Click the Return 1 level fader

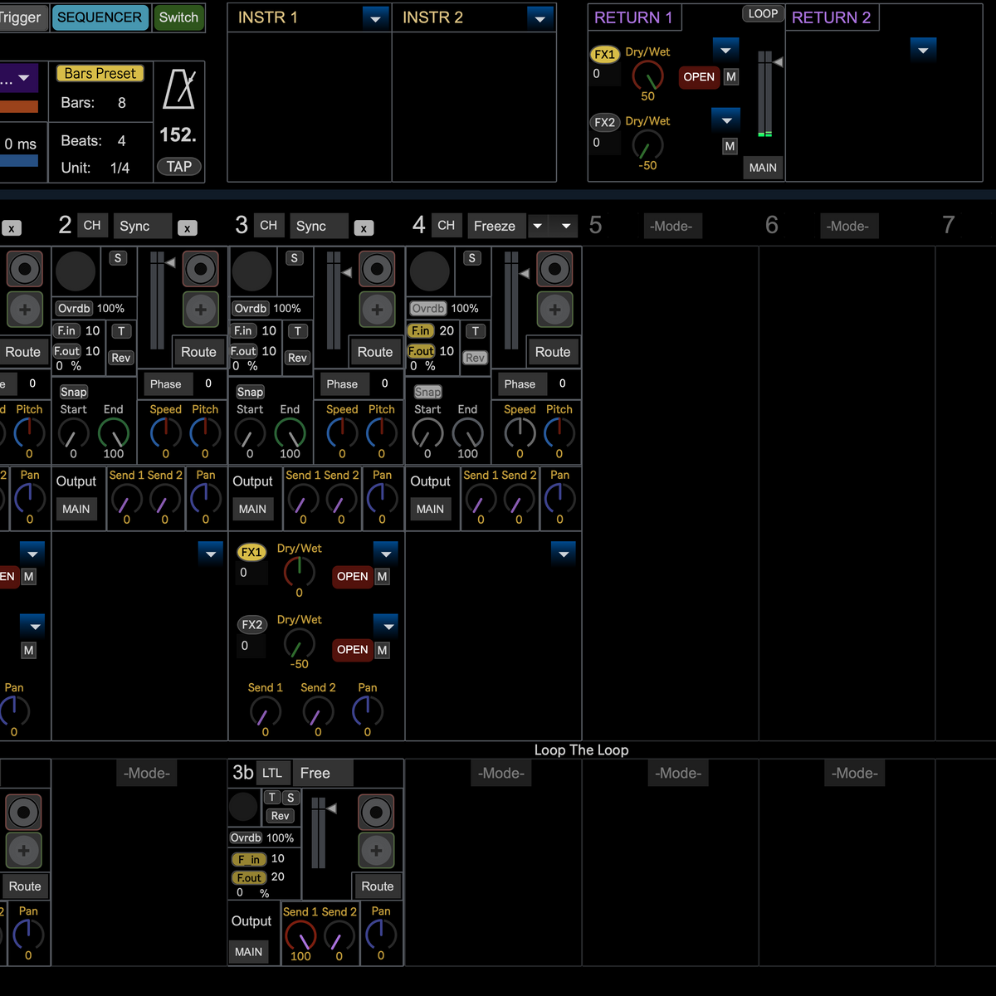[x=765, y=95]
